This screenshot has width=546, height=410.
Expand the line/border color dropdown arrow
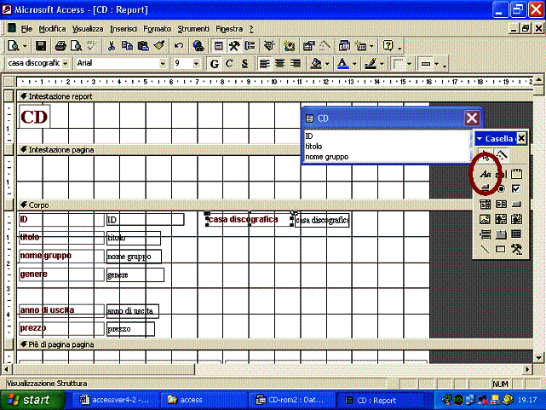(x=382, y=64)
